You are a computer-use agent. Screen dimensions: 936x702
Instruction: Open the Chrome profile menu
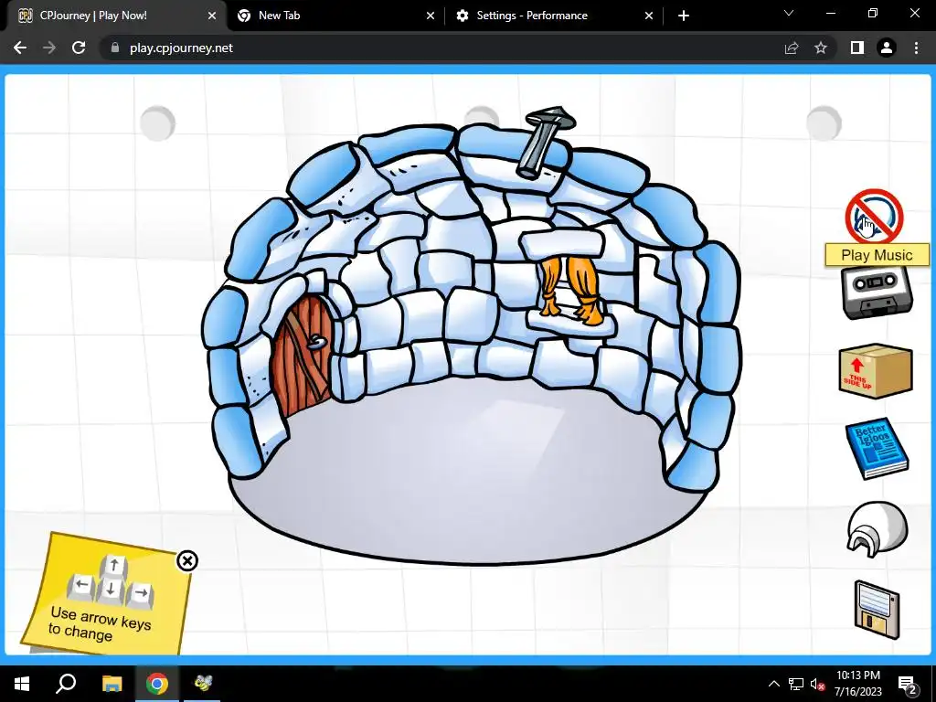(x=887, y=48)
